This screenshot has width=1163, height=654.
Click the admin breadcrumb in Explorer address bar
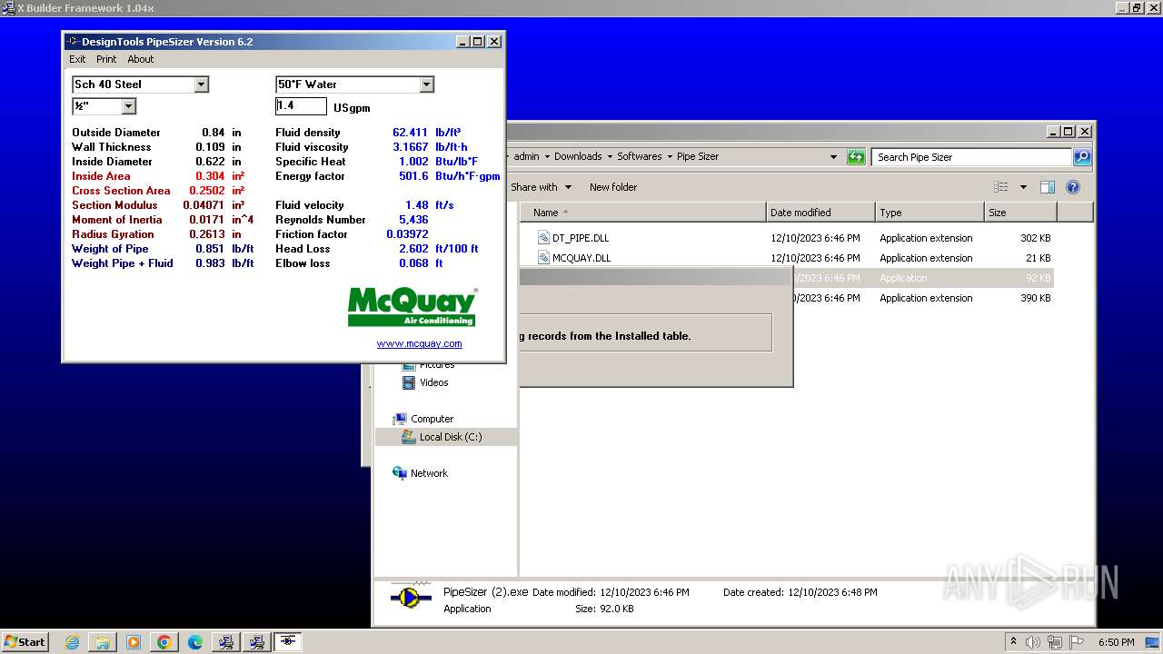[x=526, y=156]
